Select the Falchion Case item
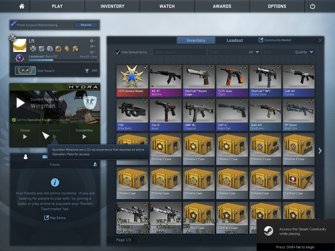The width and height of the screenshot is (335, 251). (x=299, y=183)
